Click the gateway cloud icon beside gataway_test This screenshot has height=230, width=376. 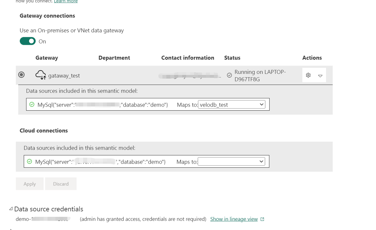pyautogui.click(x=41, y=75)
